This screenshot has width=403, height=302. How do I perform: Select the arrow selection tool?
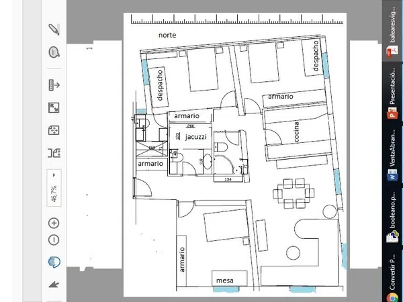click(54, 285)
